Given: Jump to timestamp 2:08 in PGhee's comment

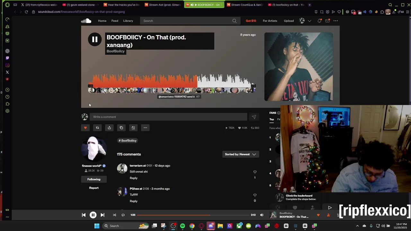Looking at the screenshot, I should coord(146,189).
